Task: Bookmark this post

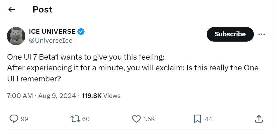Action: coord(198,119)
